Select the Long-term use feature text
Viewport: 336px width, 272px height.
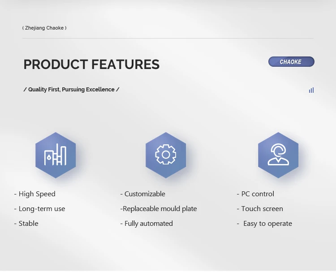tap(42, 209)
